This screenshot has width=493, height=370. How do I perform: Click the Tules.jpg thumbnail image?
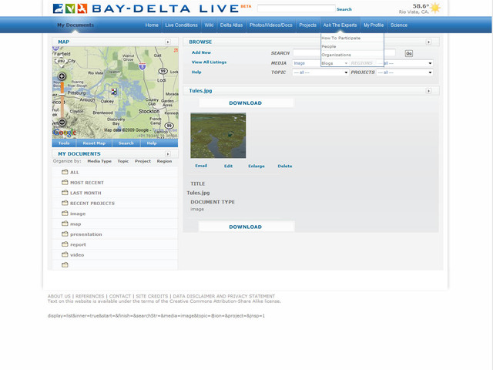218,136
